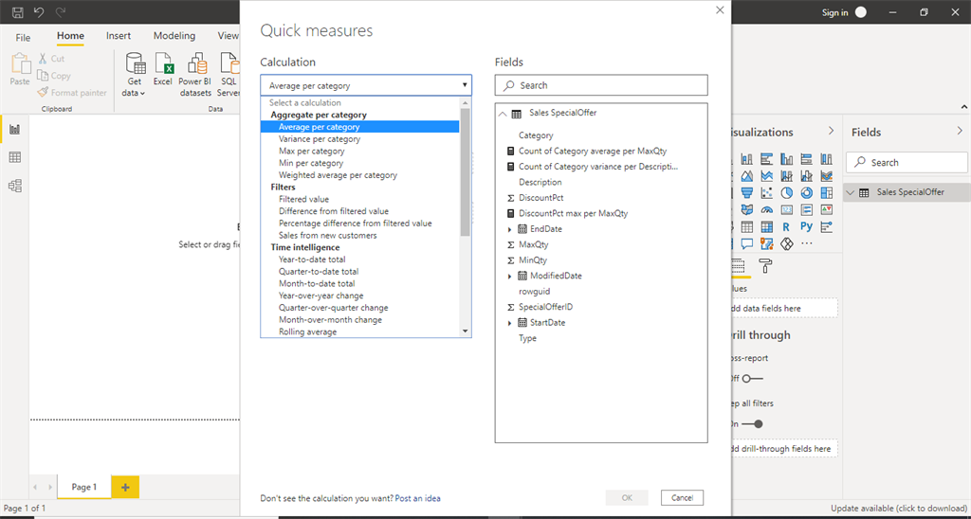The height and width of the screenshot is (519, 971).
Task: Select the treemap visual
Action: pyautogui.click(x=826, y=193)
